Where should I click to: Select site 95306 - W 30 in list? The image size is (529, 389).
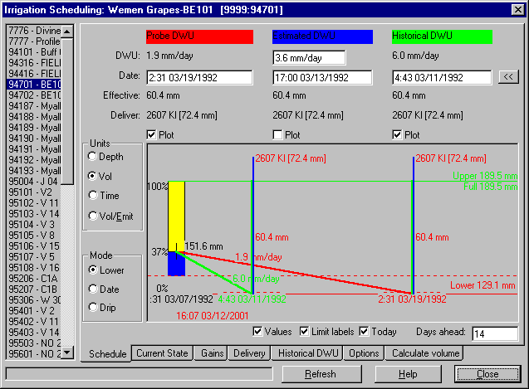(x=34, y=300)
